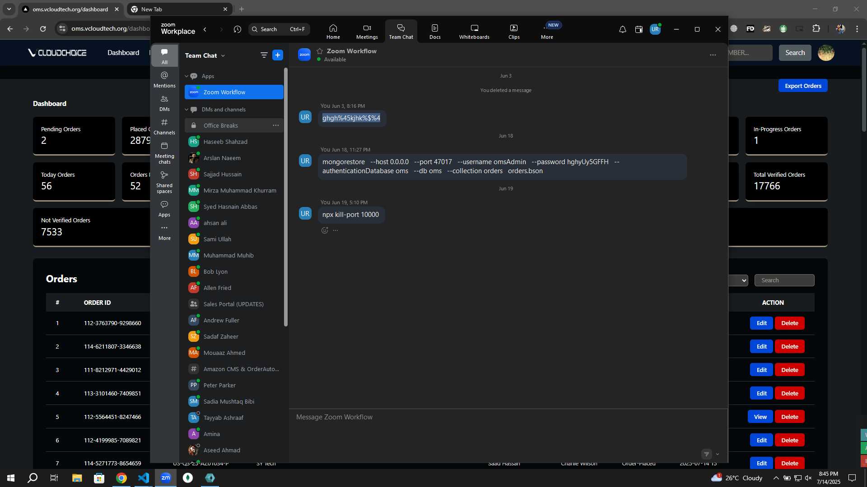Switch to the New Tab browser tab
The width and height of the screenshot is (867, 487).
[178, 9]
